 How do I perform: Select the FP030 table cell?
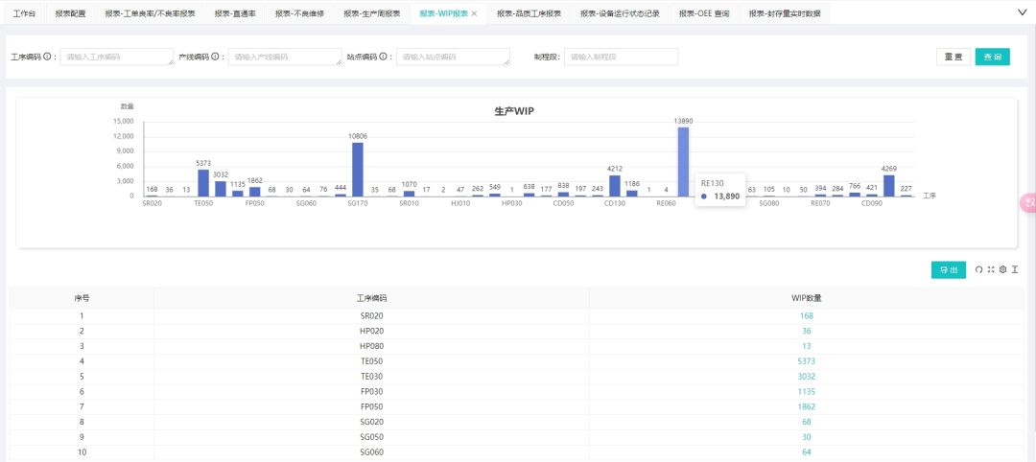(x=371, y=392)
